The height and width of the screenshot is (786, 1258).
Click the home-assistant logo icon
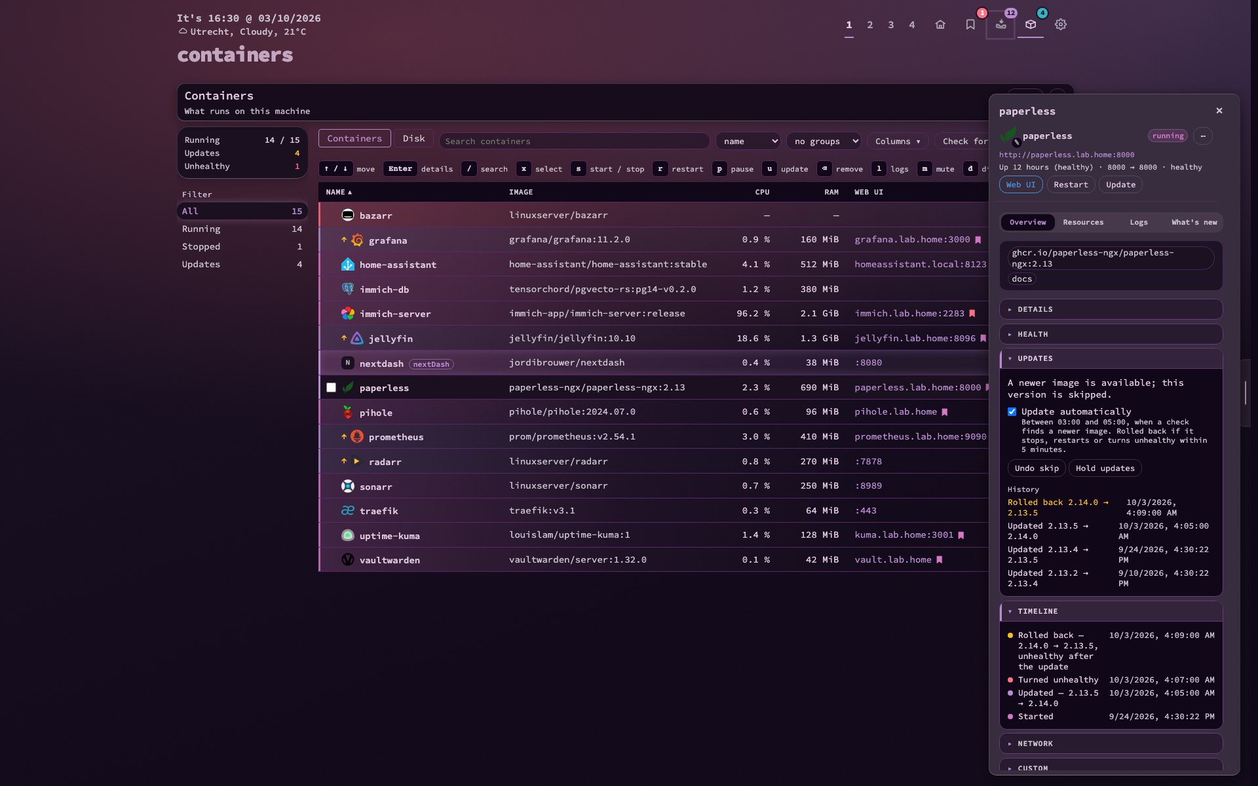coord(348,265)
